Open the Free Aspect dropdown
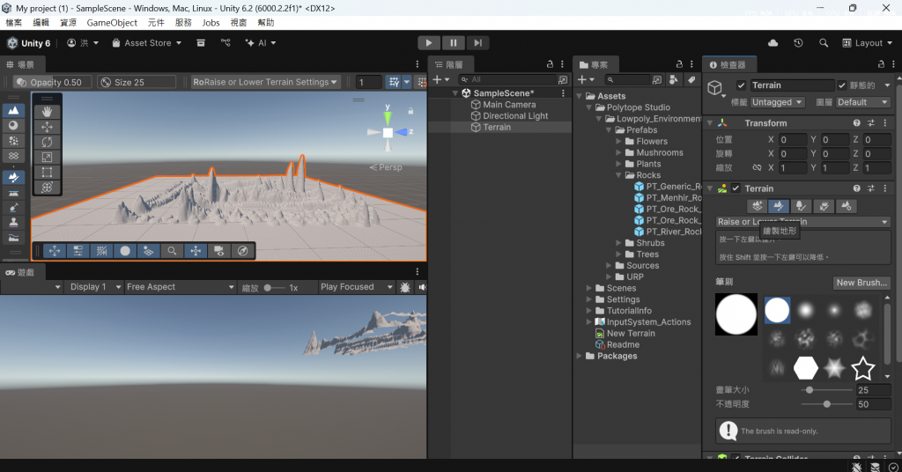The image size is (902, 472). click(x=180, y=287)
